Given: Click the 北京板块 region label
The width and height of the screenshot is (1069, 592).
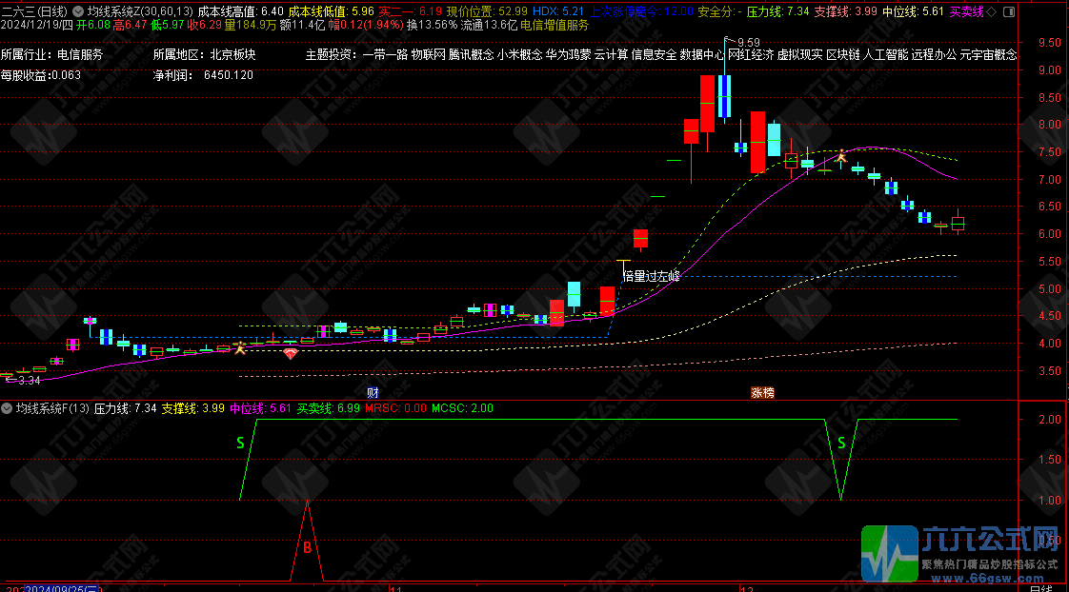Looking at the screenshot, I should pyautogui.click(x=232, y=54).
